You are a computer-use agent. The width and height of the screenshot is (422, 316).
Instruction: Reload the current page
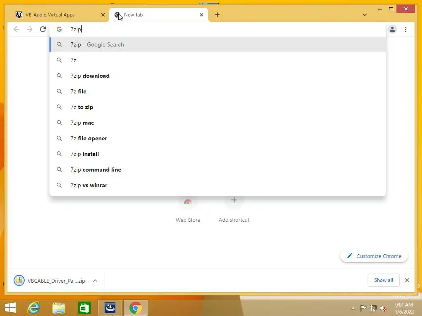43,29
